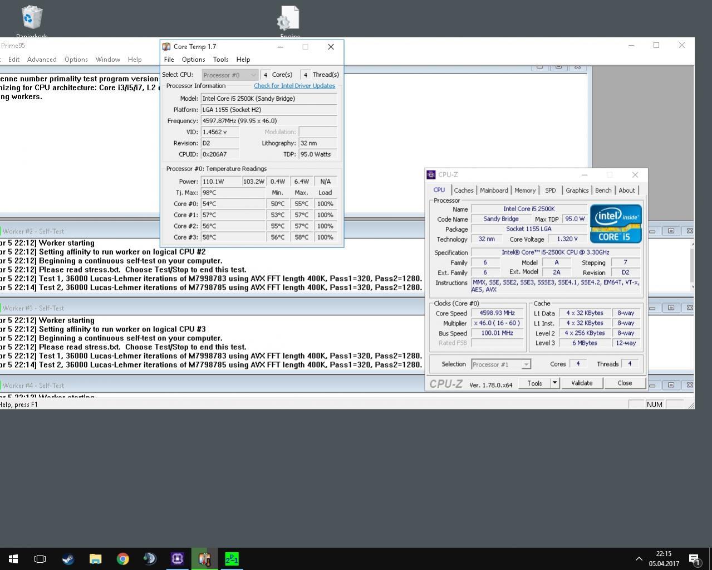The image size is (712, 570).
Task: Minimize Worker #2 child window
Action: (x=652, y=231)
